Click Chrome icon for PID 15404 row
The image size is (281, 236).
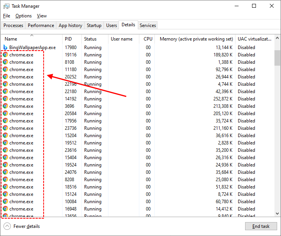5,158
